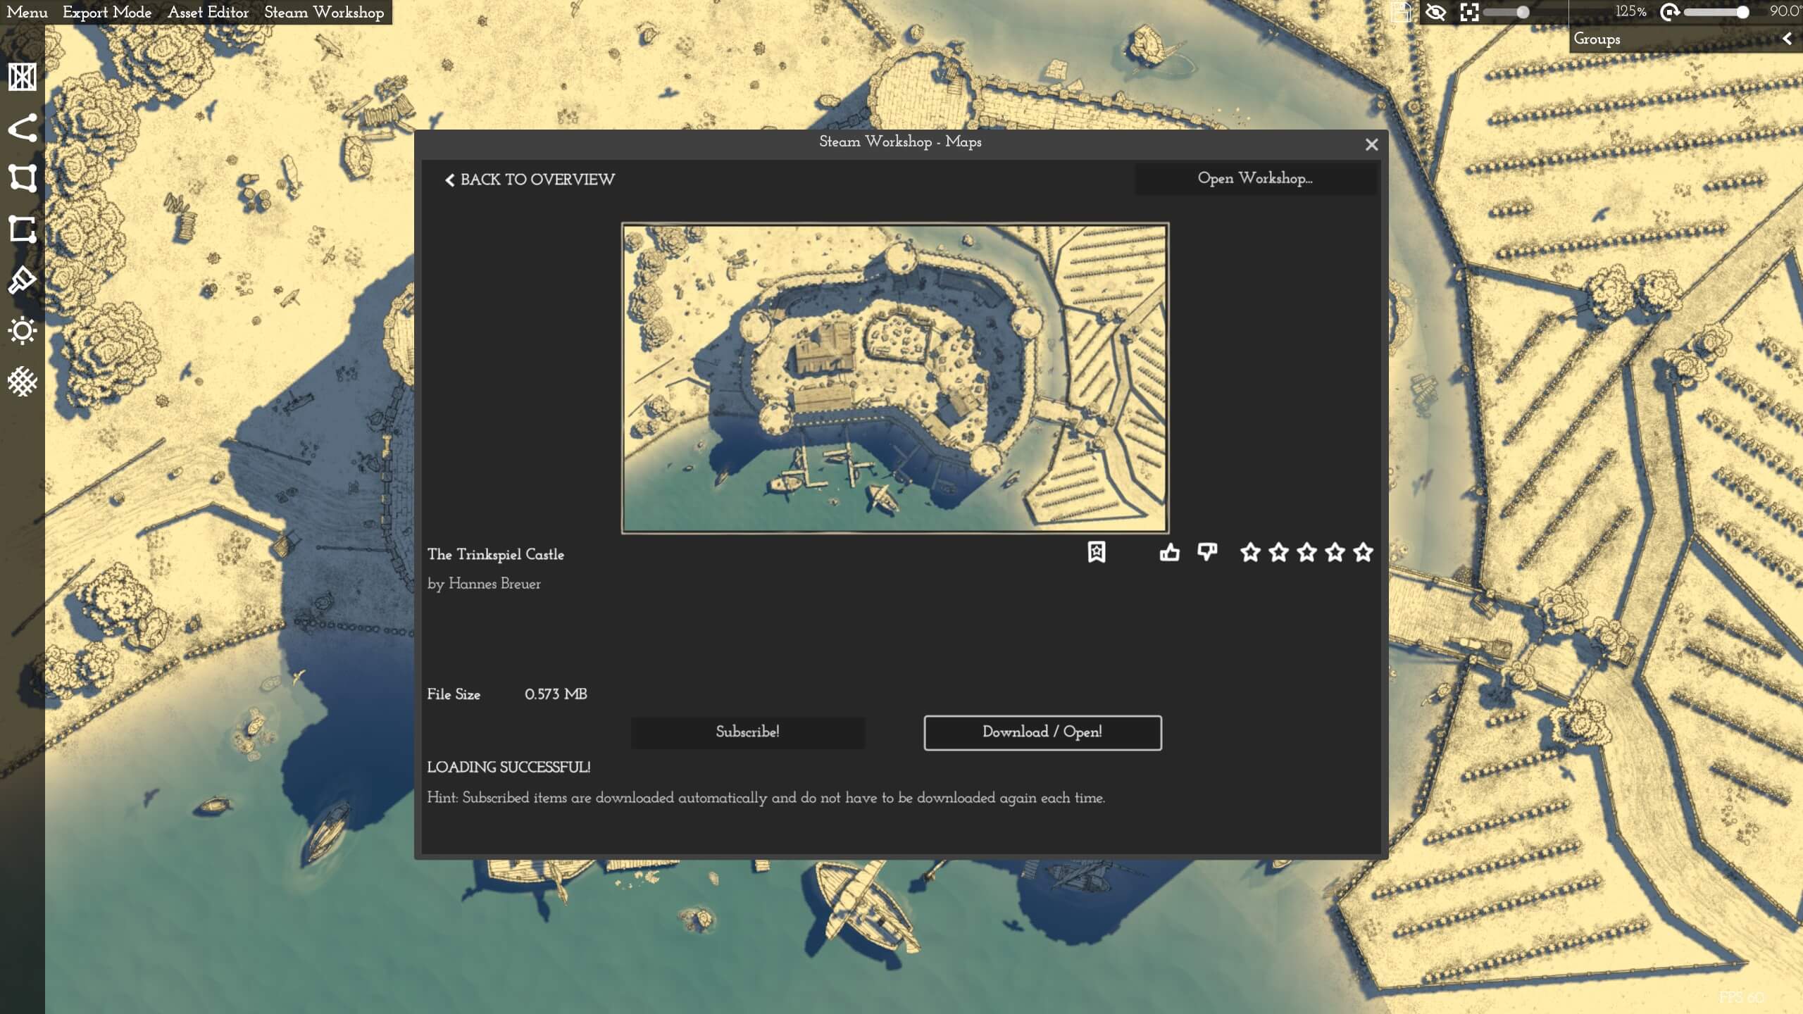Click the 125% zoom value

click(1630, 11)
